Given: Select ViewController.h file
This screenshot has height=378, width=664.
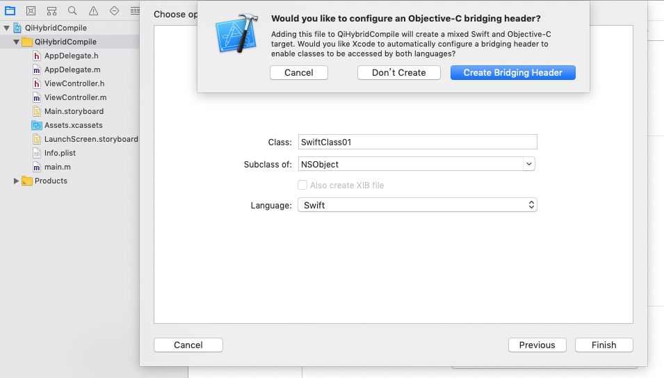Looking at the screenshot, I should pos(74,83).
